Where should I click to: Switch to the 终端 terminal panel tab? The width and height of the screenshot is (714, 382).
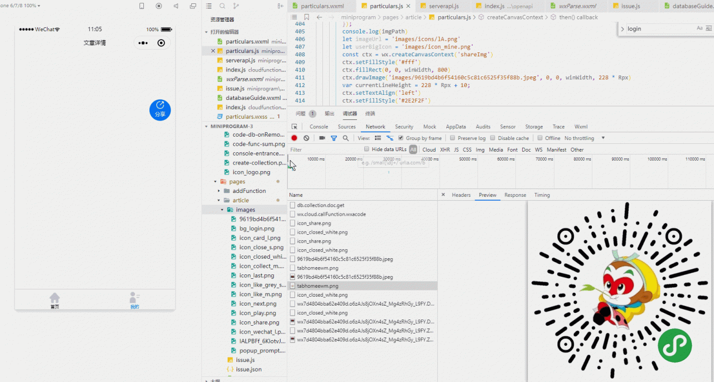(x=370, y=113)
